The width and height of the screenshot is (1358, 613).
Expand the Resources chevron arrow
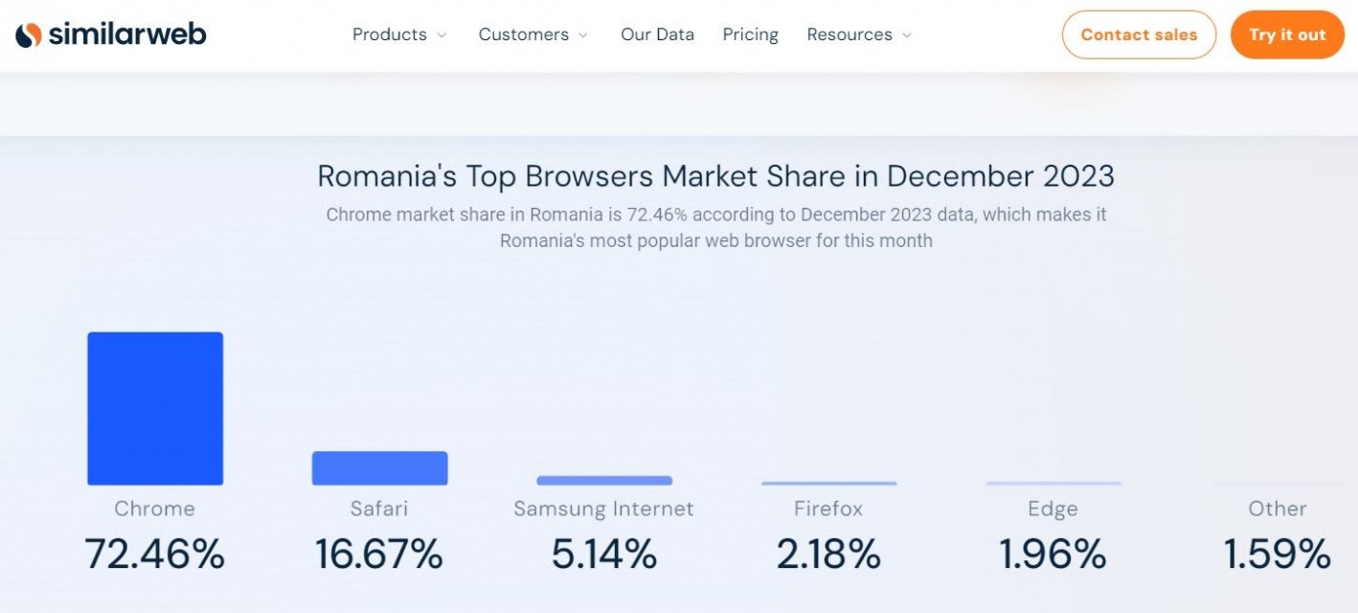point(907,35)
